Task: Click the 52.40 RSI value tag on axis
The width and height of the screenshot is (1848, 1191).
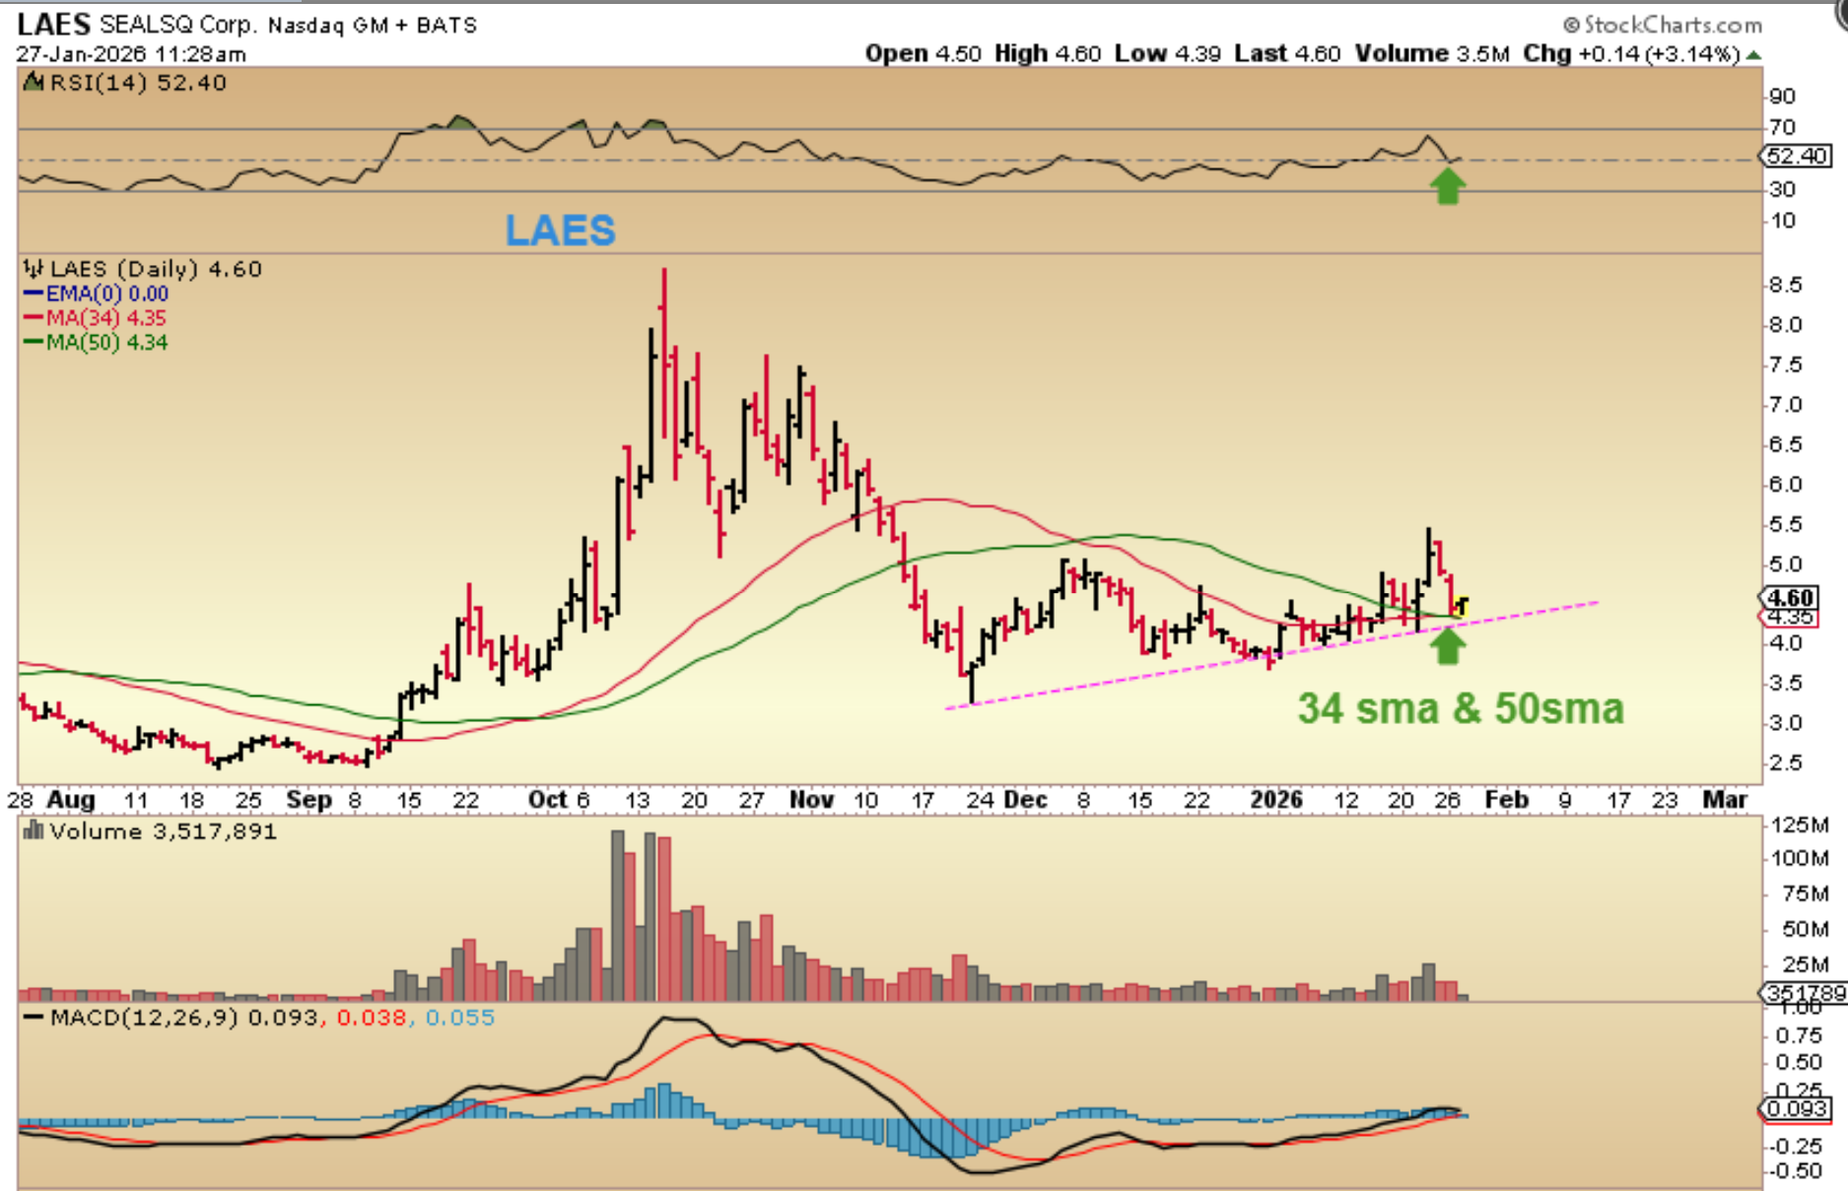Action: tap(1797, 156)
